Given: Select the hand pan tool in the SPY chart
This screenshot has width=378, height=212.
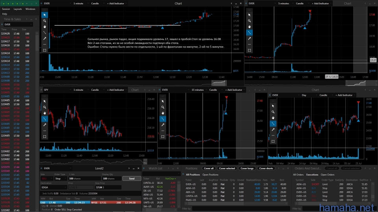Looking at the screenshot, I should (x=44, y=113).
